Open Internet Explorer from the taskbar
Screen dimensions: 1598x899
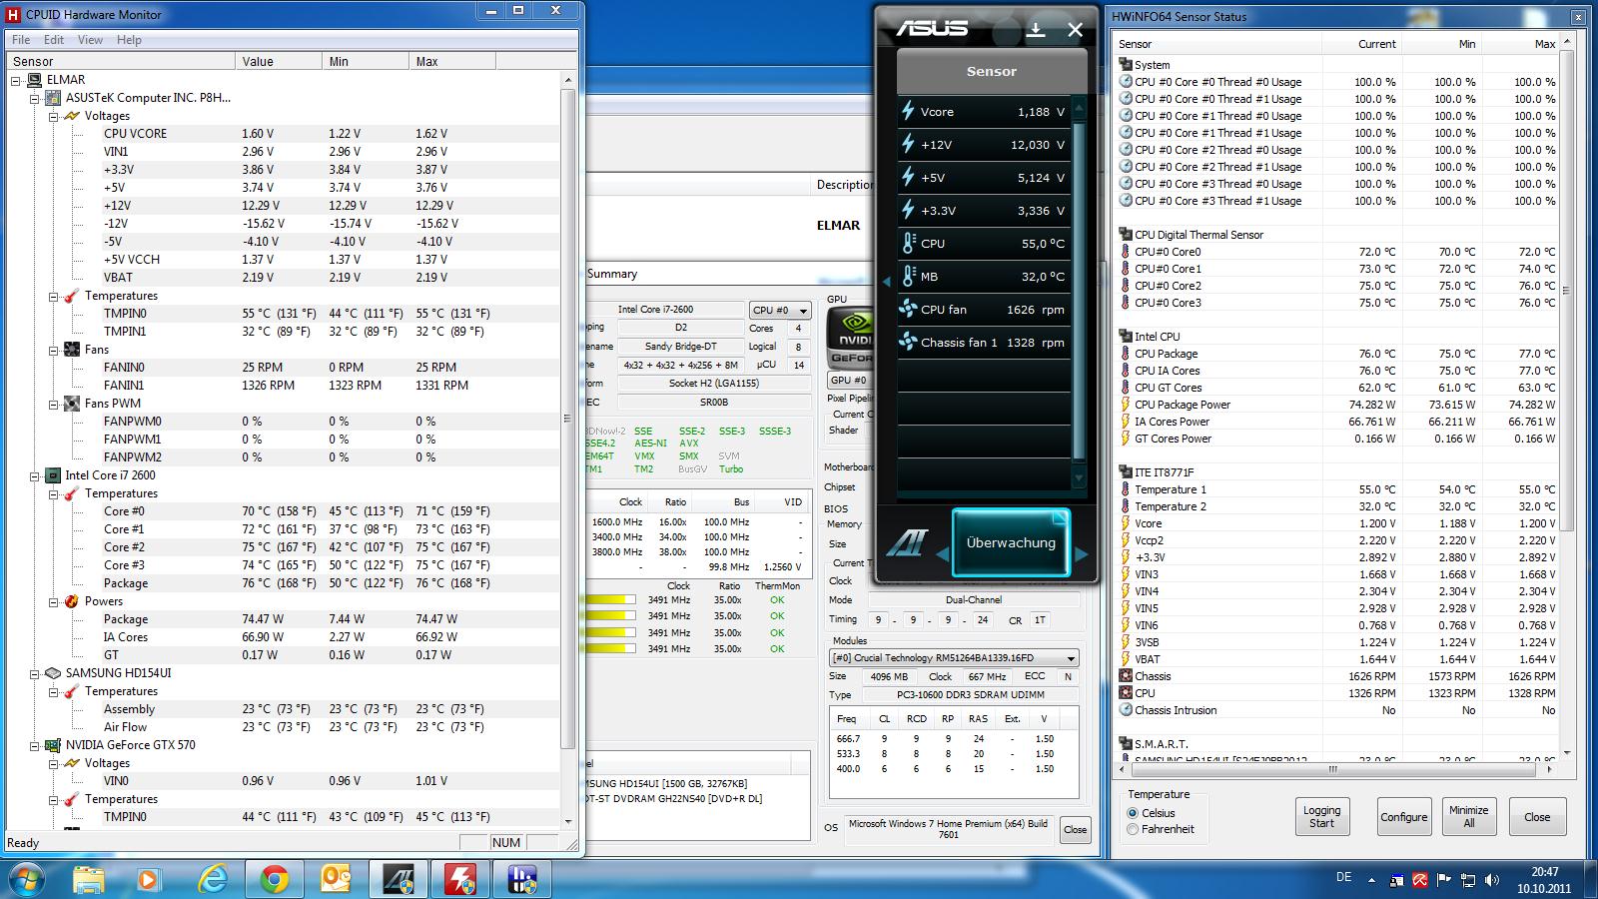pyautogui.click(x=213, y=879)
